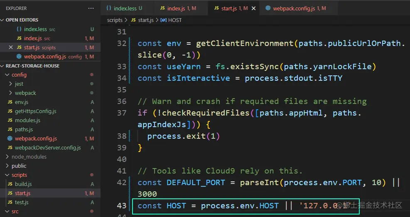Click the less braces icon on index.less tab
The image size is (410, 217).
(x=109, y=8)
